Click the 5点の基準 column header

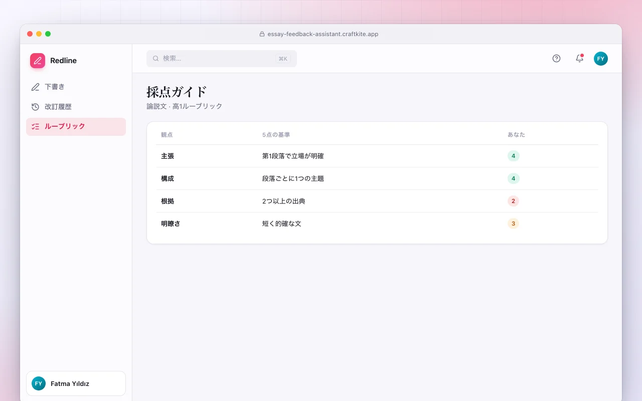tap(276, 135)
